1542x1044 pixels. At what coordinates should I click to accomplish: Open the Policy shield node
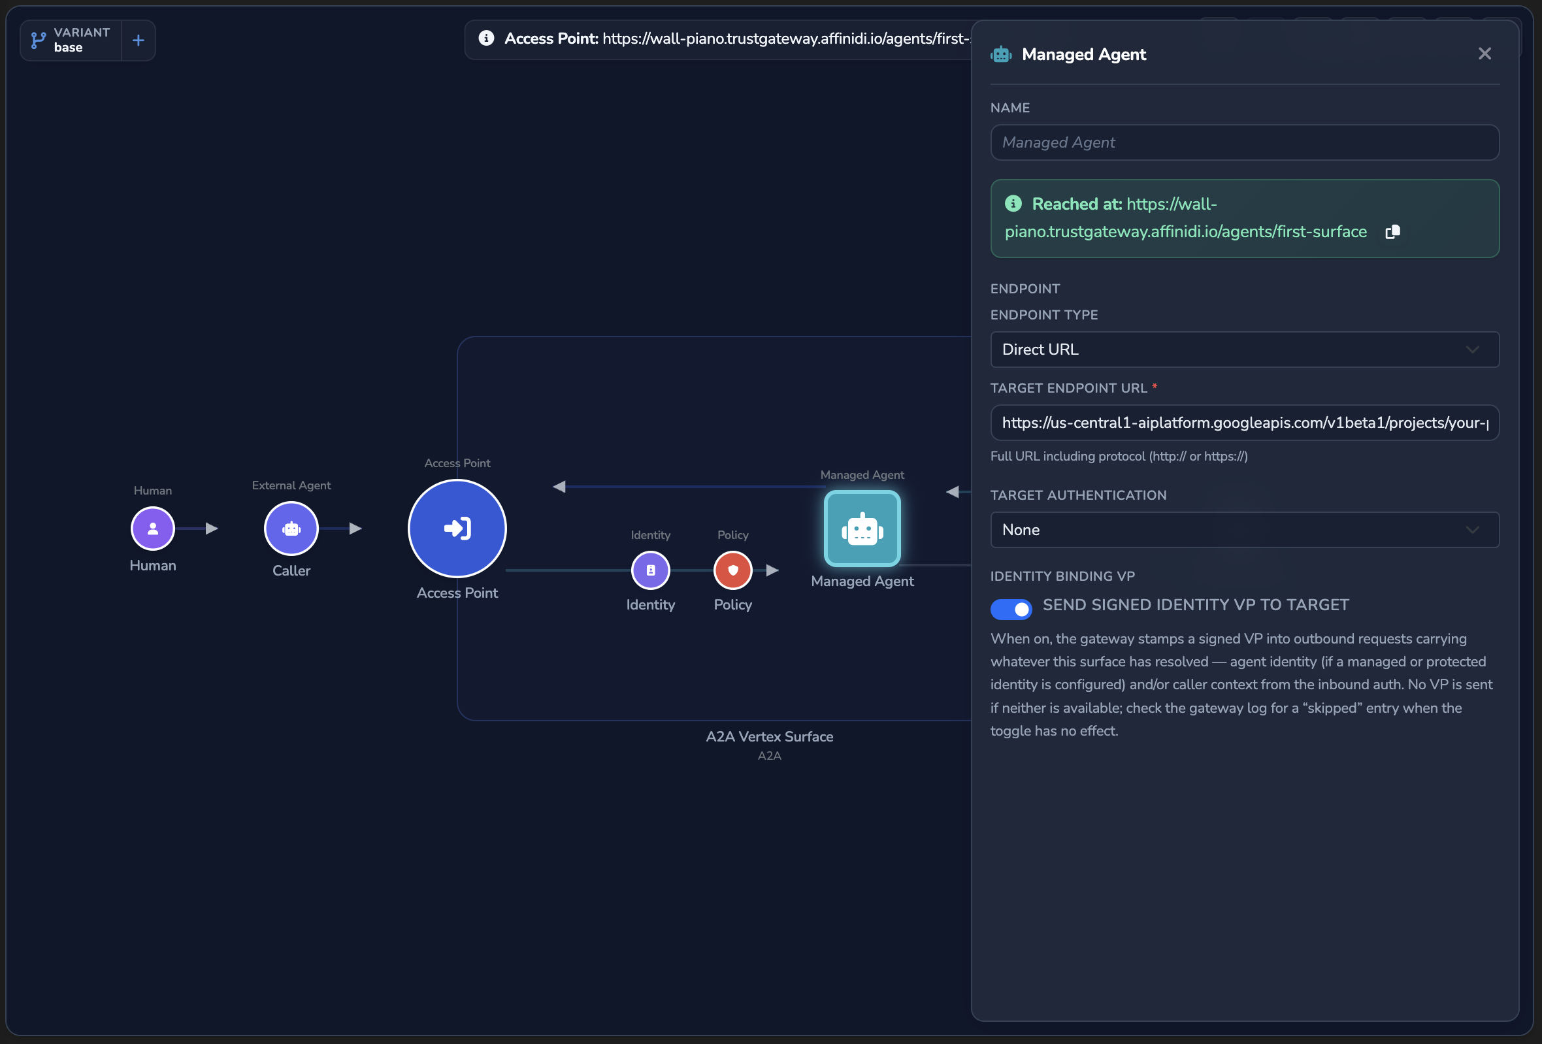(732, 570)
